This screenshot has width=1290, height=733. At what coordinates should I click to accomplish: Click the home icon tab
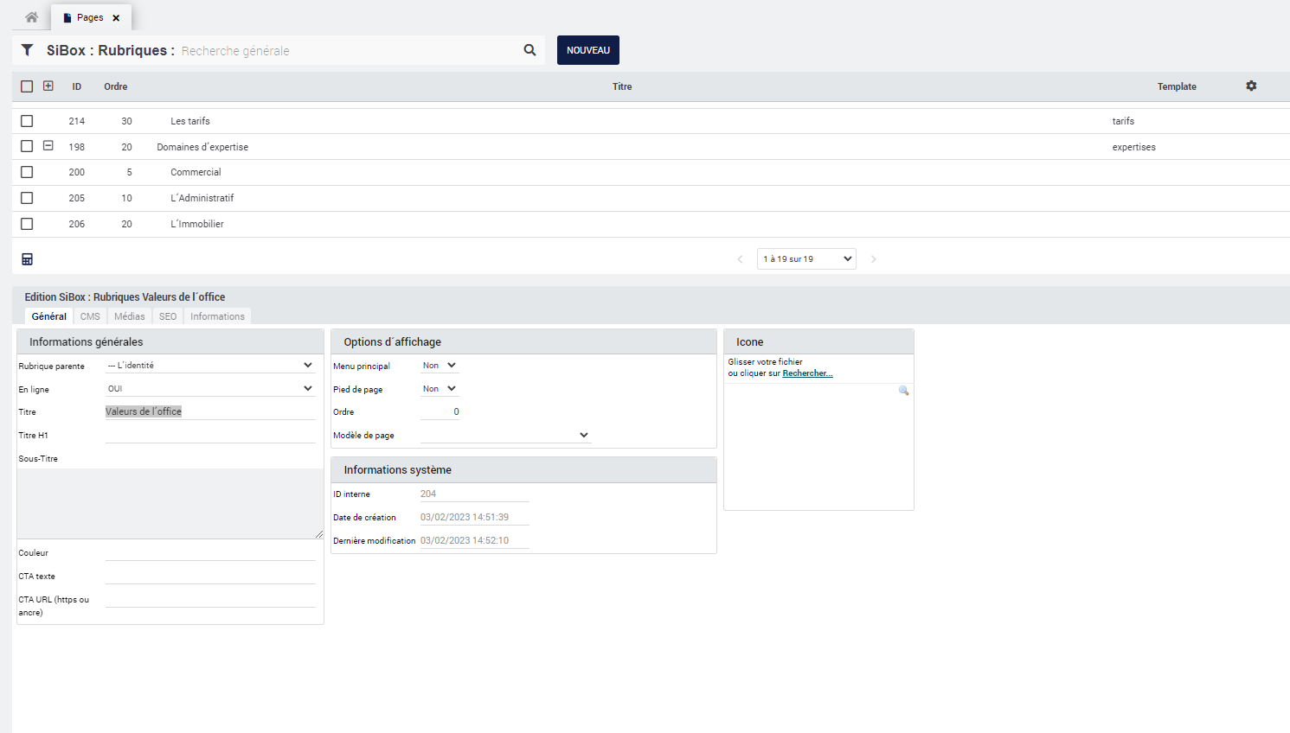pyautogui.click(x=32, y=17)
